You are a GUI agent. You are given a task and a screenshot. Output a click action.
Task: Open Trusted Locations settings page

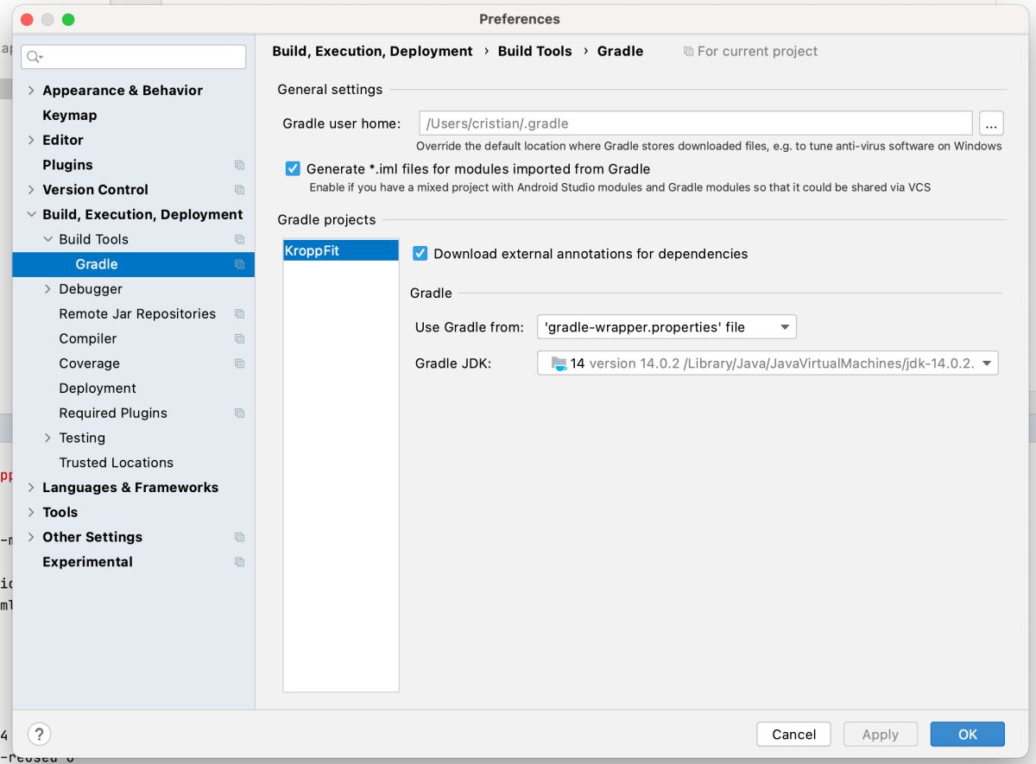pos(116,463)
